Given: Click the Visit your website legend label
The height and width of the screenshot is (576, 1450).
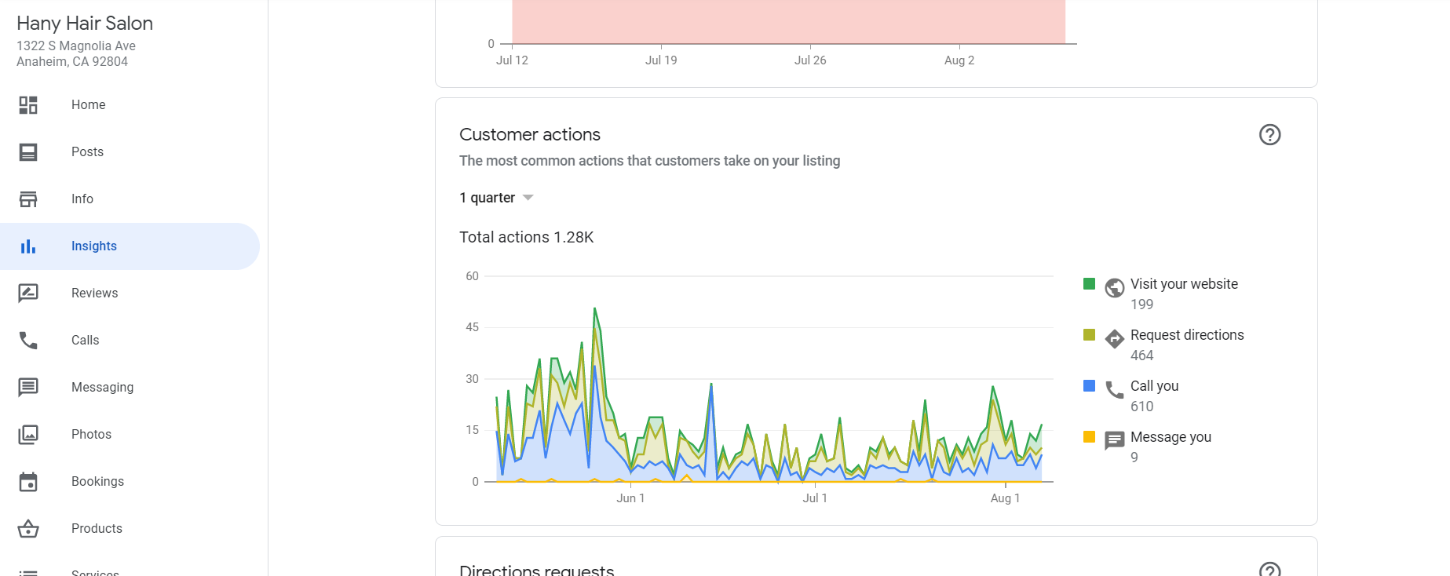Looking at the screenshot, I should click(x=1183, y=284).
